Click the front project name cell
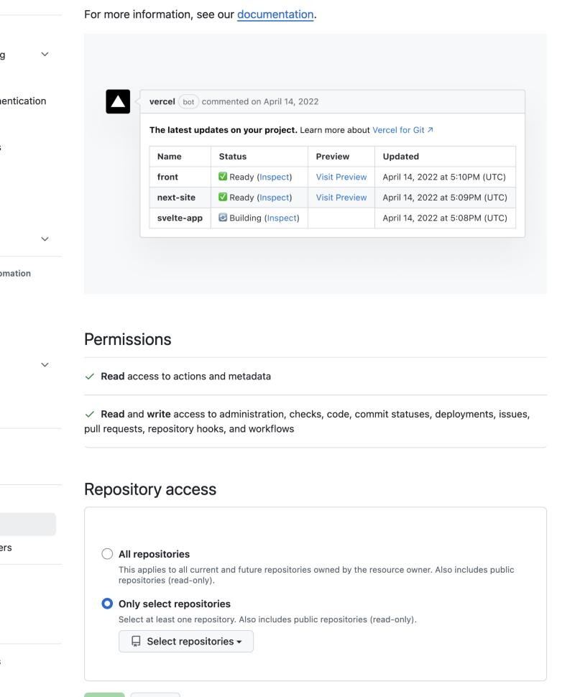The height and width of the screenshot is (697, 575). click(180, 177)
